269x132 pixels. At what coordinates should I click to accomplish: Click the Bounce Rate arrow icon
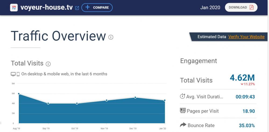point(183,125)
